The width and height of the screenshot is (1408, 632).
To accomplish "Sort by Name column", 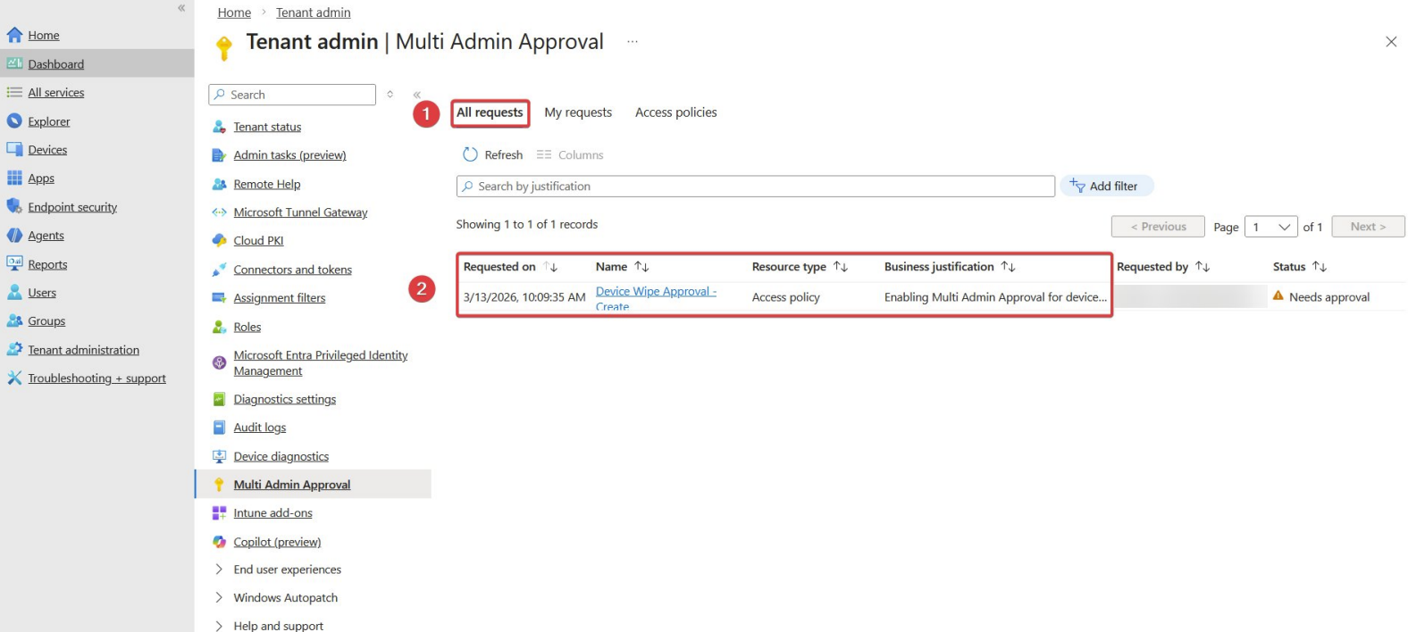I will click(x=641, y=267).
